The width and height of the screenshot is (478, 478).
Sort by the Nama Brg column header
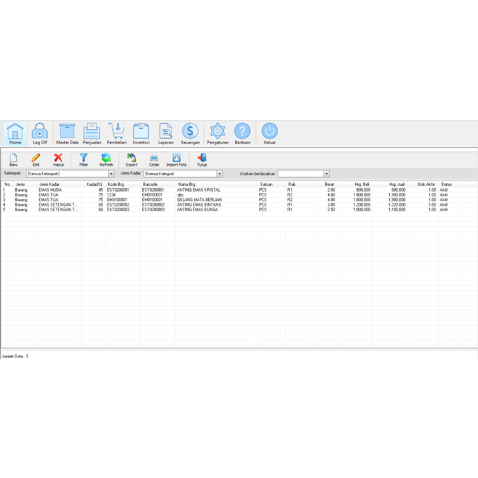pyautogui.click(x=216, y=184)
